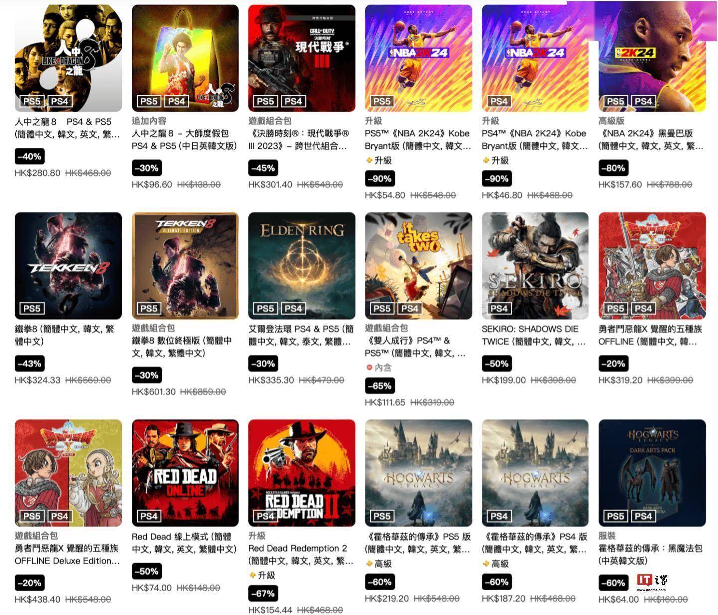Click the red 內含 icon under It Takes Two
Image resolution: width=718 pixels, height=615 pixels.
[x=369, y=367]
